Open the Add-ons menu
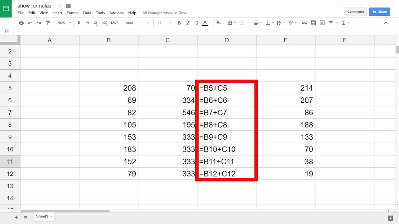 116,13
